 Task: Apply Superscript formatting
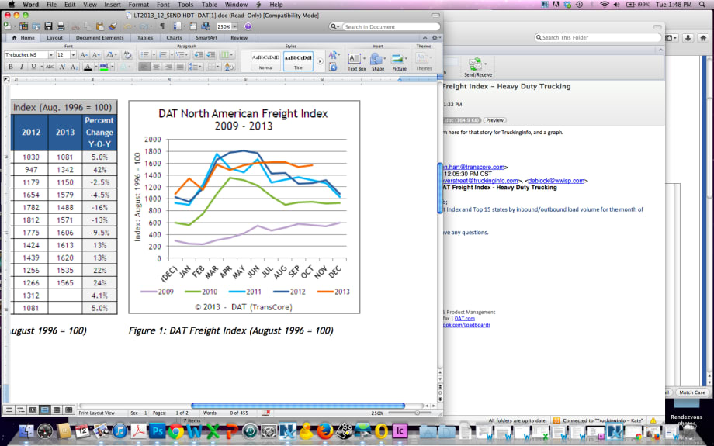click(62, 67)
